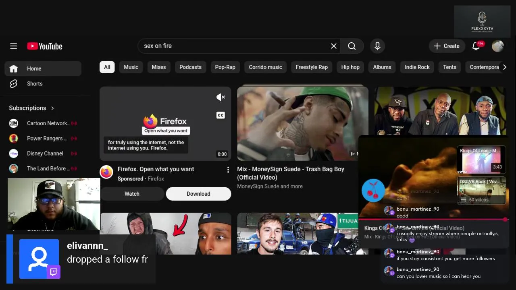Image resolution: width=516 pixels, height=290 pixels.
Task: Toggle closed captions on Firefox ad
Action: (x=221, y=115)
